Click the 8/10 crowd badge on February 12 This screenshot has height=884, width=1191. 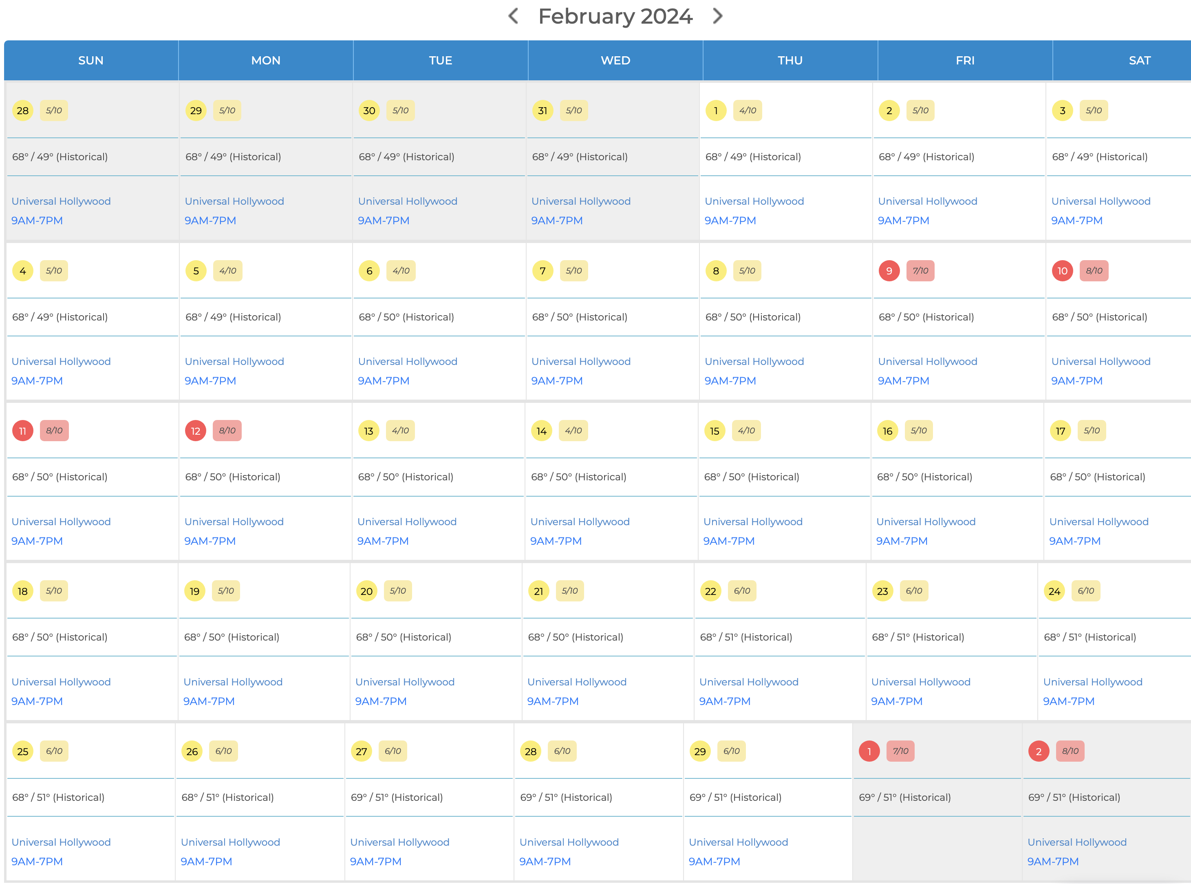227,430
